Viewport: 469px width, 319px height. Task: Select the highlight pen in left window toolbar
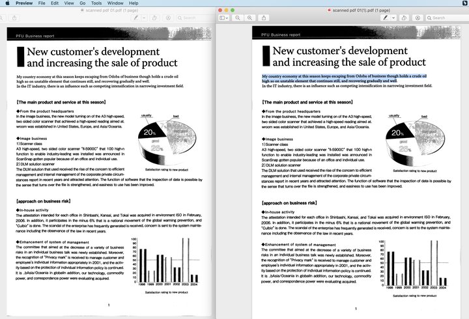[x=136, y=18]
